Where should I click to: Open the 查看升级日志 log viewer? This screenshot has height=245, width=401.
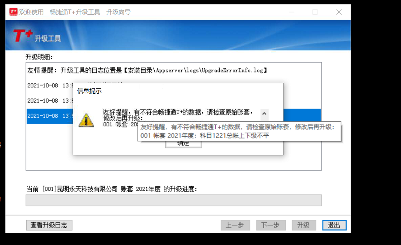tap(49, 225)
